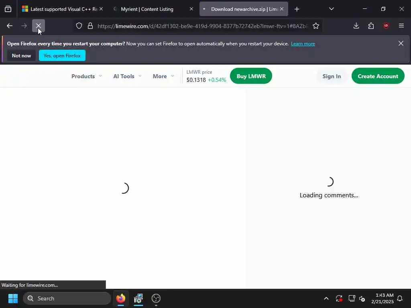411x308 pixels.
Task: Open the Firefox hamburger menu
Action: point(401,26)
